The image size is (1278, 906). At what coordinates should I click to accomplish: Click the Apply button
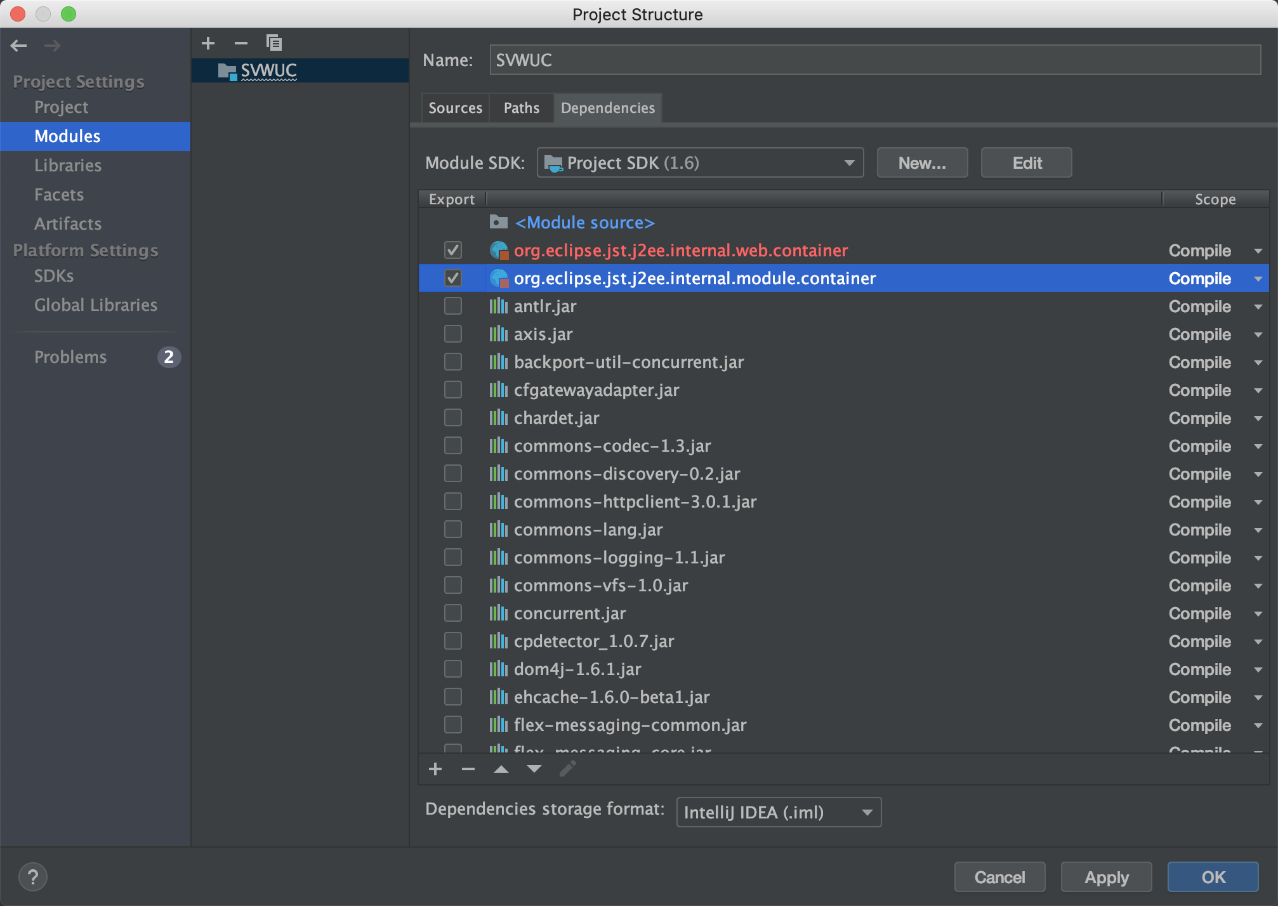click(1107, 877)
